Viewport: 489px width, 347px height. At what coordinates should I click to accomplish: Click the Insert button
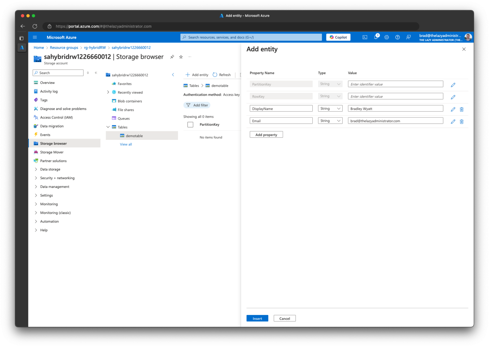257,318
